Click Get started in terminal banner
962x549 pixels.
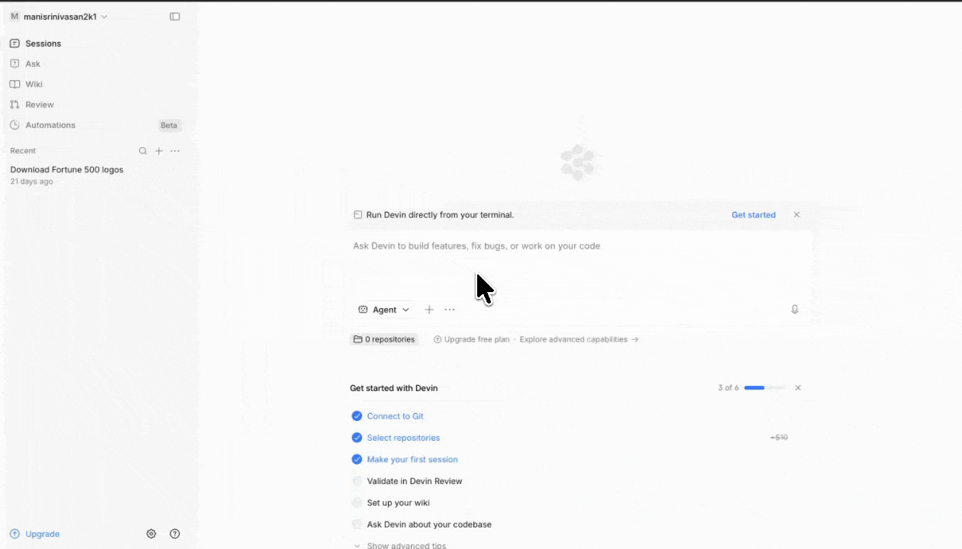pyautogui.click(x=754, y=215)
